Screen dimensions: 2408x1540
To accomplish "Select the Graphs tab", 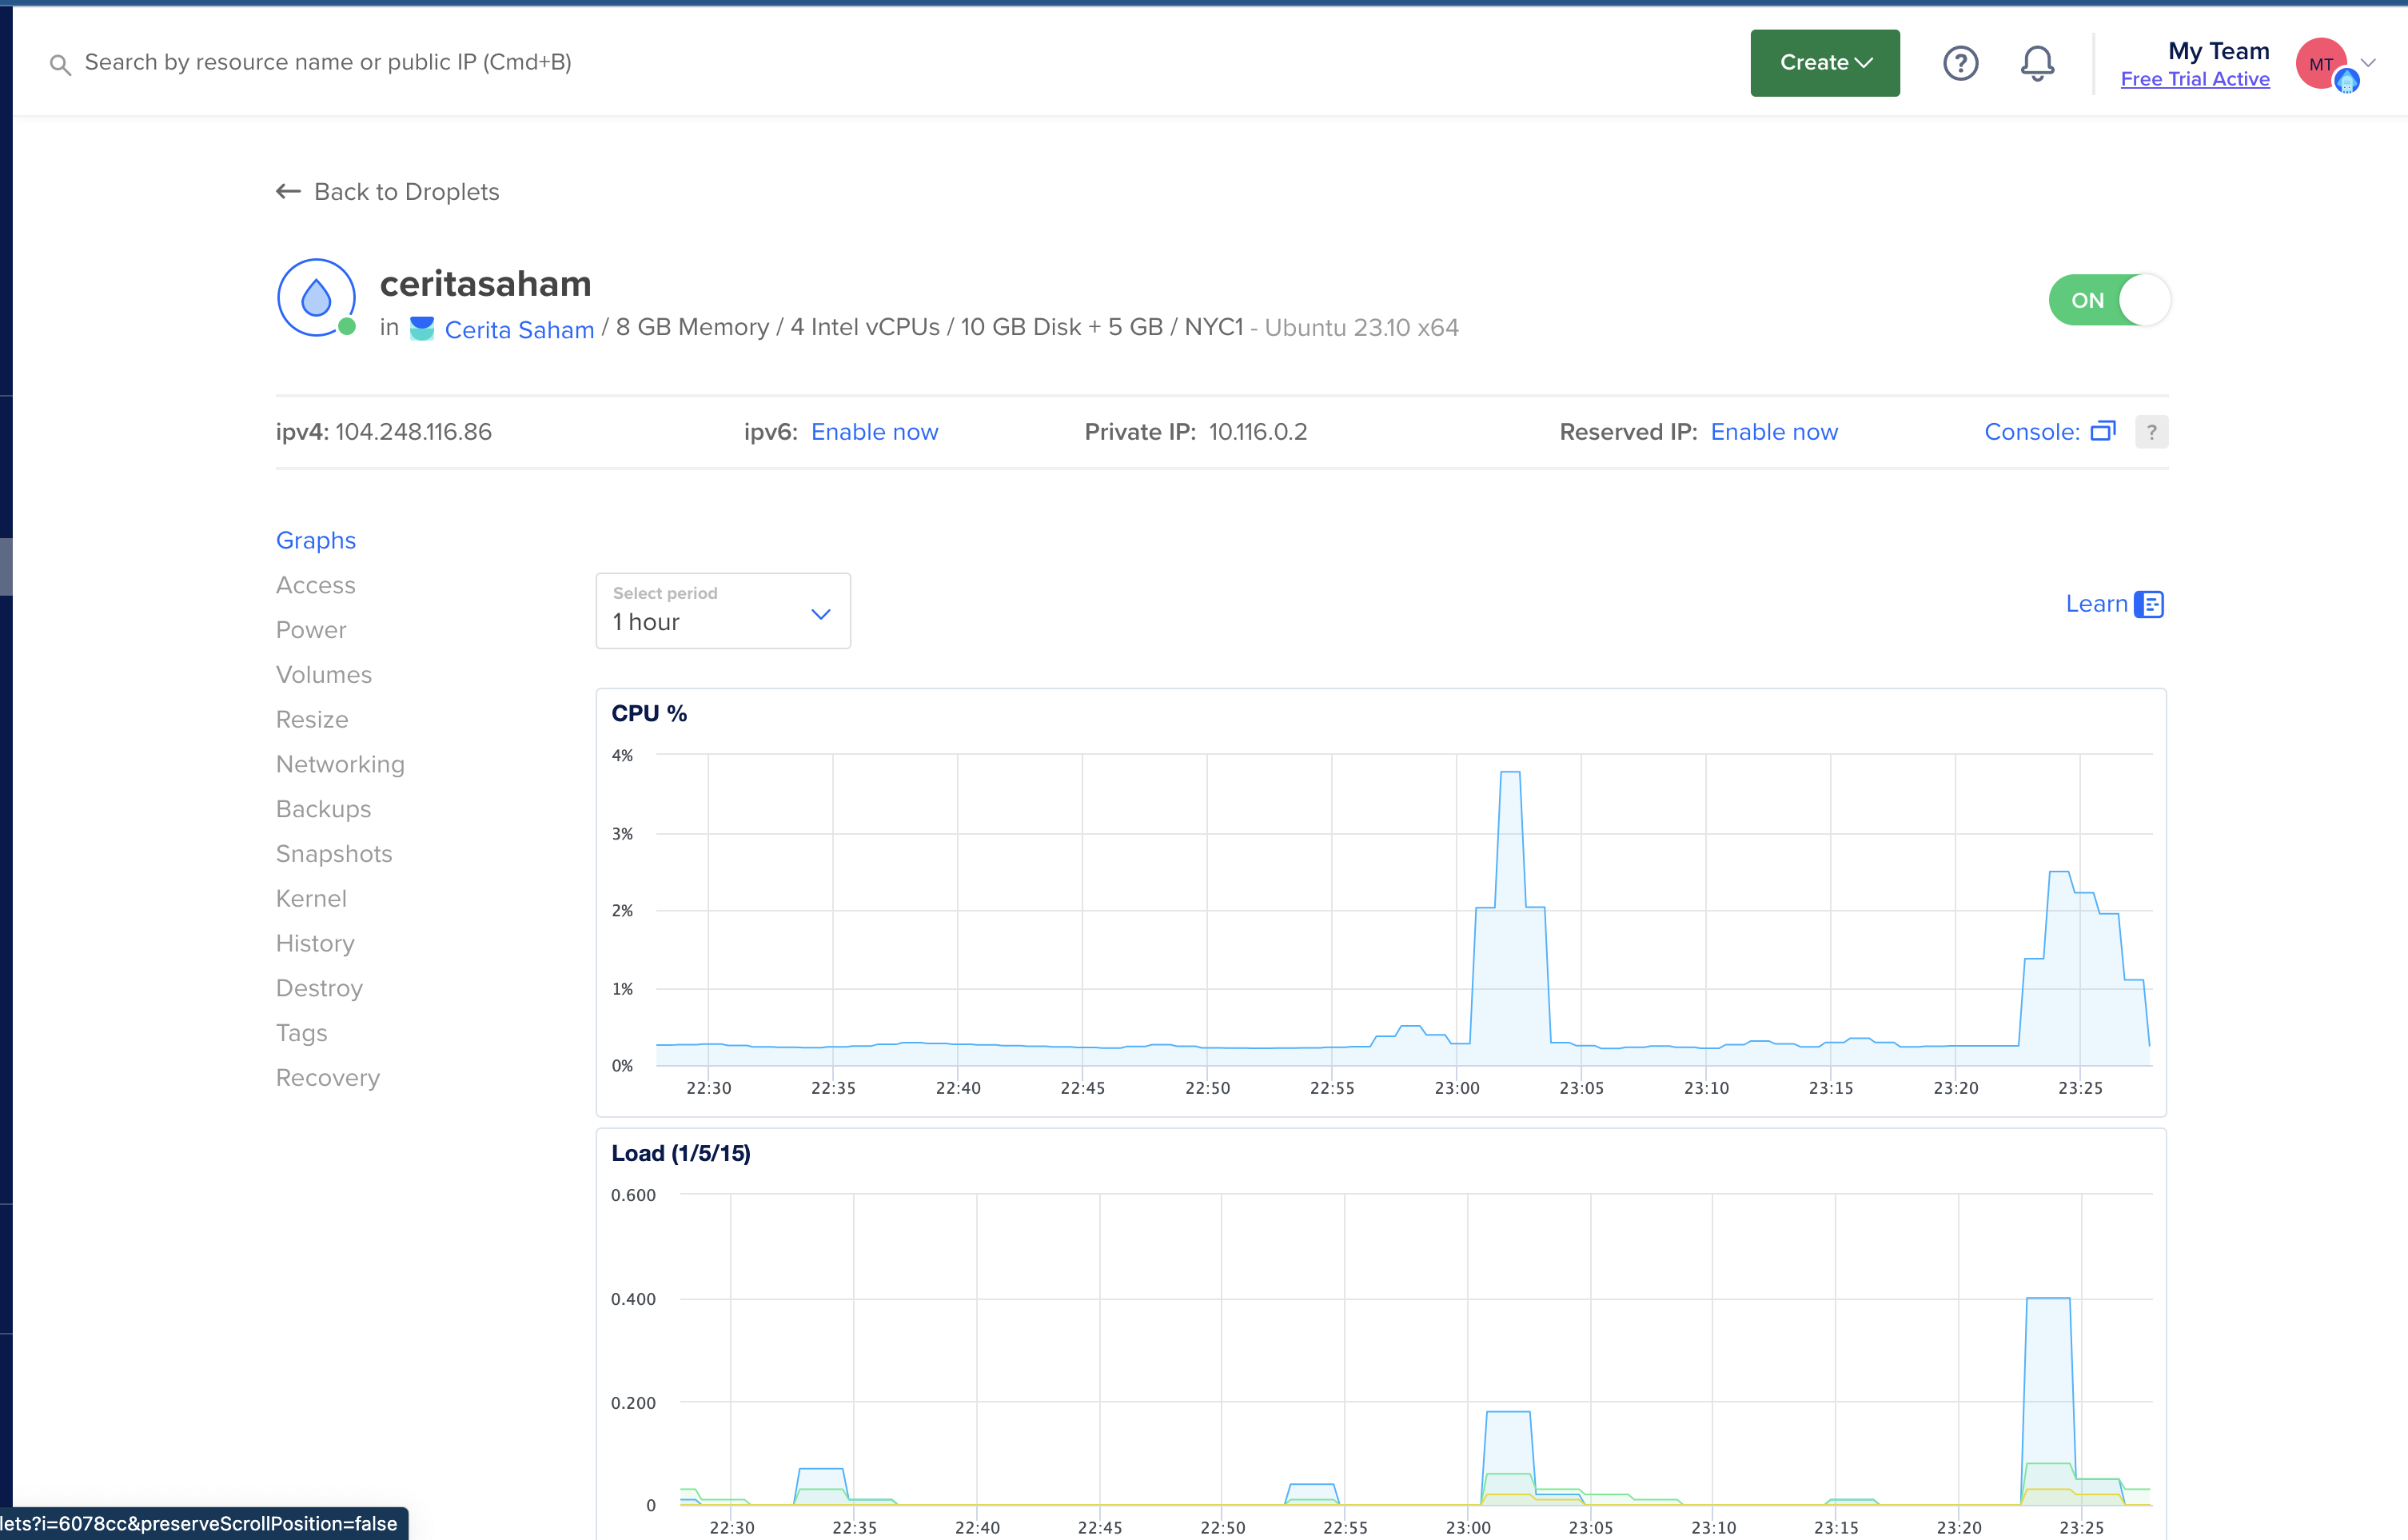I will [x=316, y=540].
